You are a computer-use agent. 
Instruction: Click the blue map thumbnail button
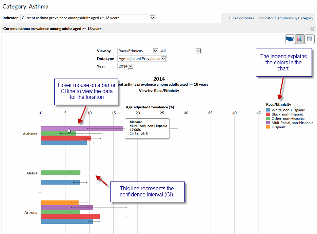[x=290, y=39]
